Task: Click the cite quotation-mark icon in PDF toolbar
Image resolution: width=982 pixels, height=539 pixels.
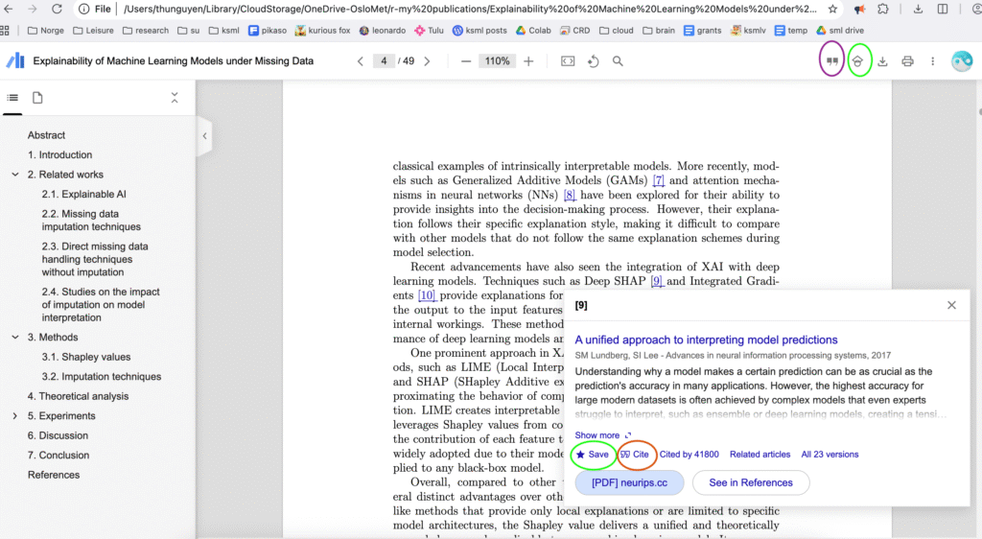Action: pyautogui.click(x=831, y=61)
